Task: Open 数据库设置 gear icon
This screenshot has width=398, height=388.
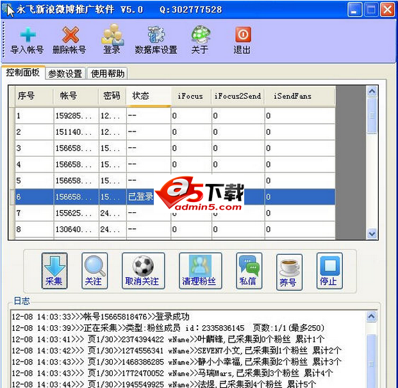Action: tap(156, 34)
